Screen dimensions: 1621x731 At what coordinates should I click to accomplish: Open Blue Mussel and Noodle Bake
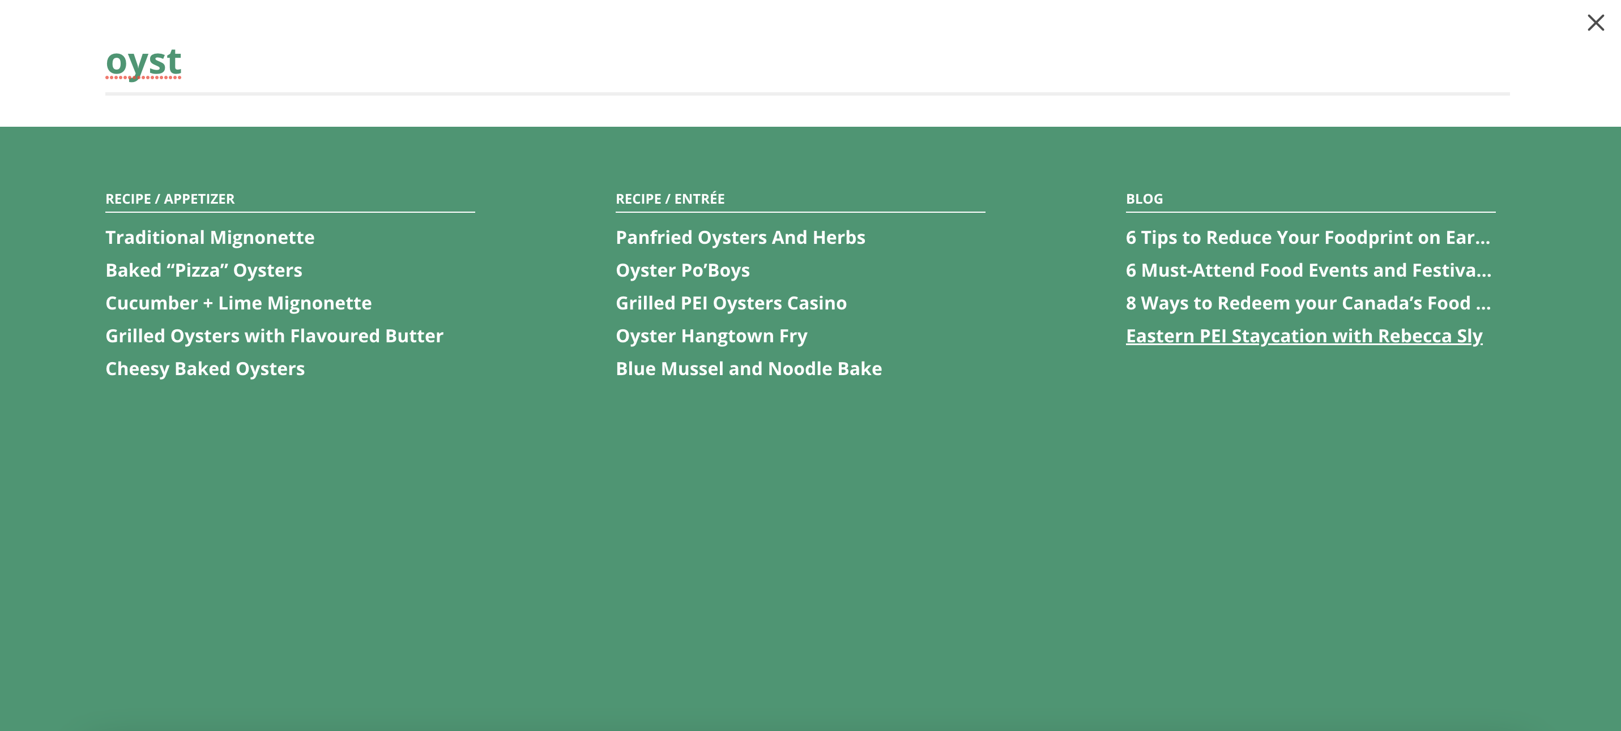click(x=748, y=369)
